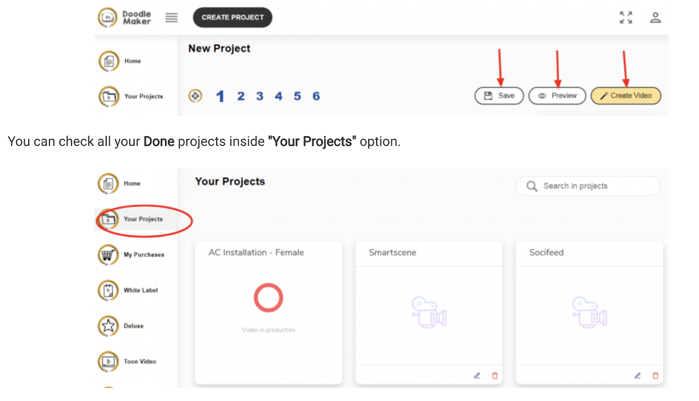The image size is (699, 401).
Task: Toggle the hamburger sidebar menu
Action: (x=171, y=17)
